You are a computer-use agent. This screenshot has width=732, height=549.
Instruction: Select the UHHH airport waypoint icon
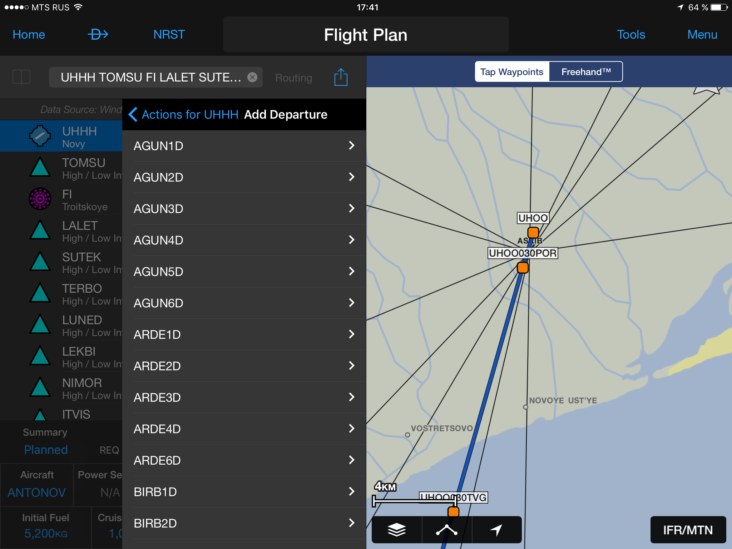[x=40, y=136]
